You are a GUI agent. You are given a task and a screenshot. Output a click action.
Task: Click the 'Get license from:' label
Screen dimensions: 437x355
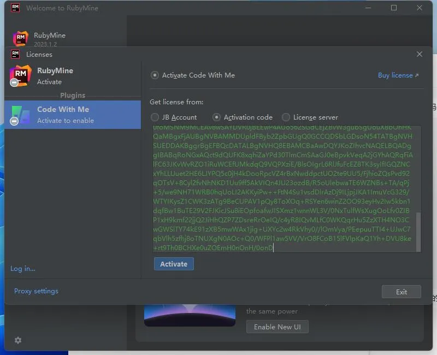pos(176,102)
